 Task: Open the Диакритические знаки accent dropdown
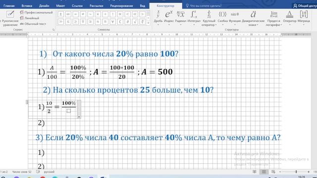click(x=253, y=19)
